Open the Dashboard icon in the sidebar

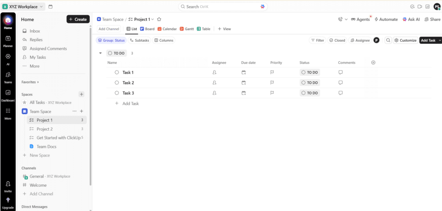(8, 95)
